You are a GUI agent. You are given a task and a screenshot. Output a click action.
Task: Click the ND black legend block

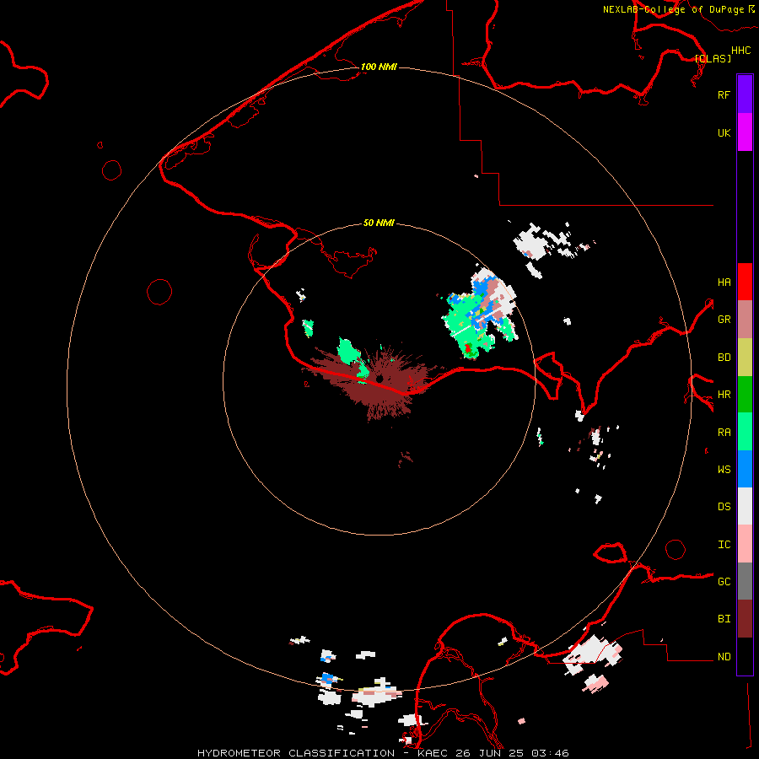[x=745, y=656]
